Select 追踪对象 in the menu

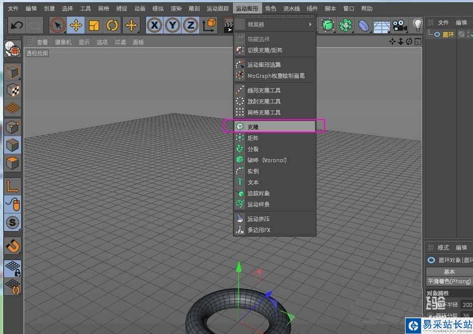(275, 193)
